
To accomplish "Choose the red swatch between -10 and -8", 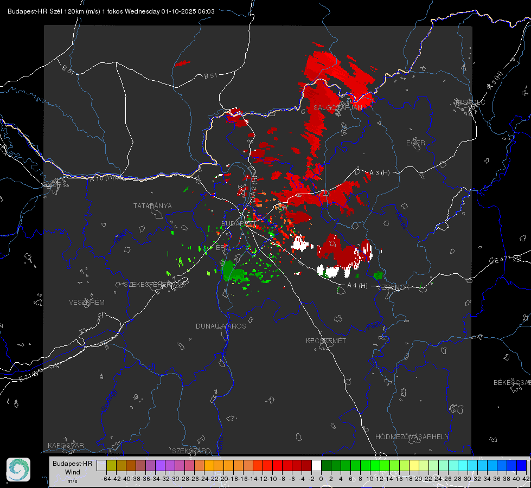I will click(277, 465).
